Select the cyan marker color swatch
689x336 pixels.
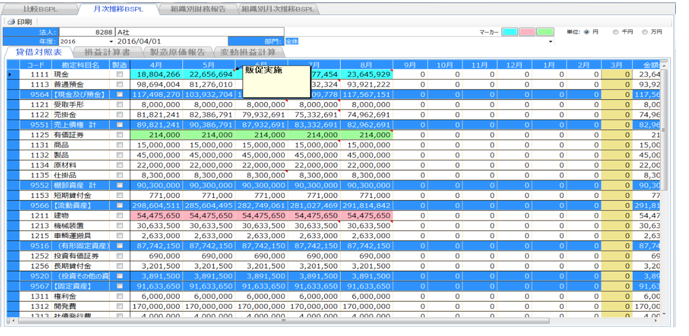click(510, 32)
